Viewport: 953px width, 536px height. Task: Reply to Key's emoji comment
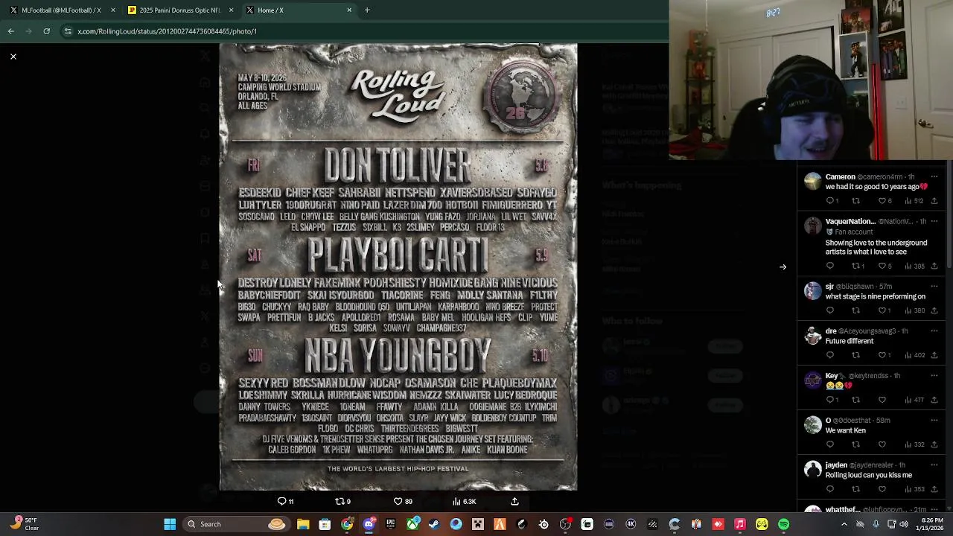pos(832,400)
